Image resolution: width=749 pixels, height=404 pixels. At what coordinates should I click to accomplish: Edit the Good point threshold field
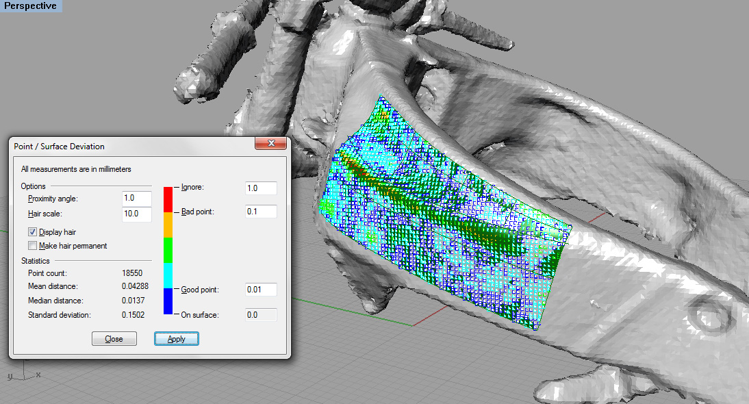tap(261, 290)
